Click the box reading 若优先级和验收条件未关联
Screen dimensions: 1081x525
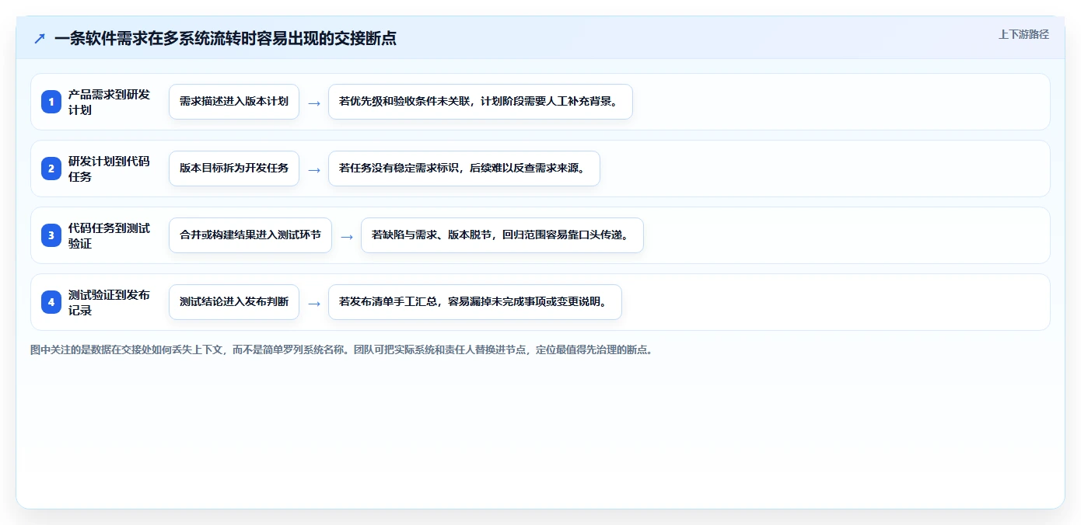[x=481, y=102]
